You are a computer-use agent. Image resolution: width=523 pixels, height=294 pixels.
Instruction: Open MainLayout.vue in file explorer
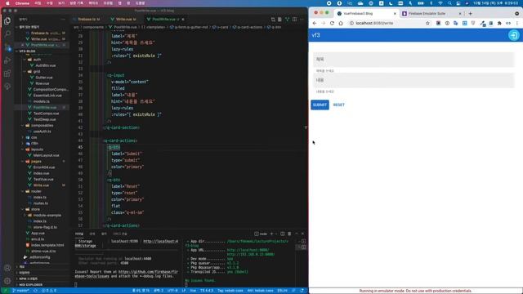pos(46,155)
